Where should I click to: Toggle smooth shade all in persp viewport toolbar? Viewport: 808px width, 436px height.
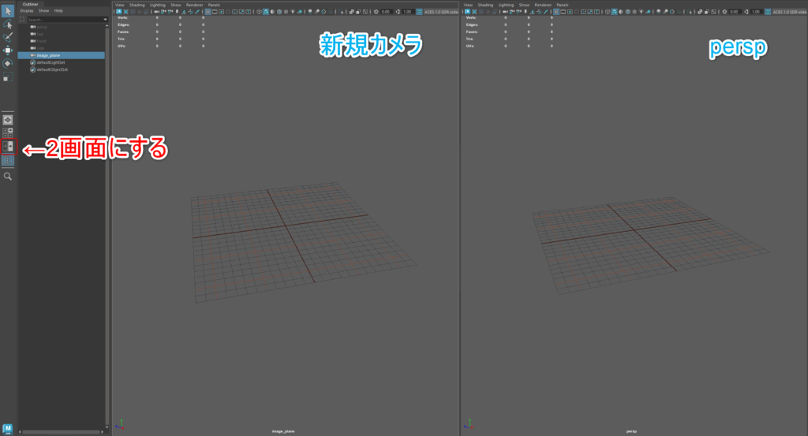tap(614, 11)
